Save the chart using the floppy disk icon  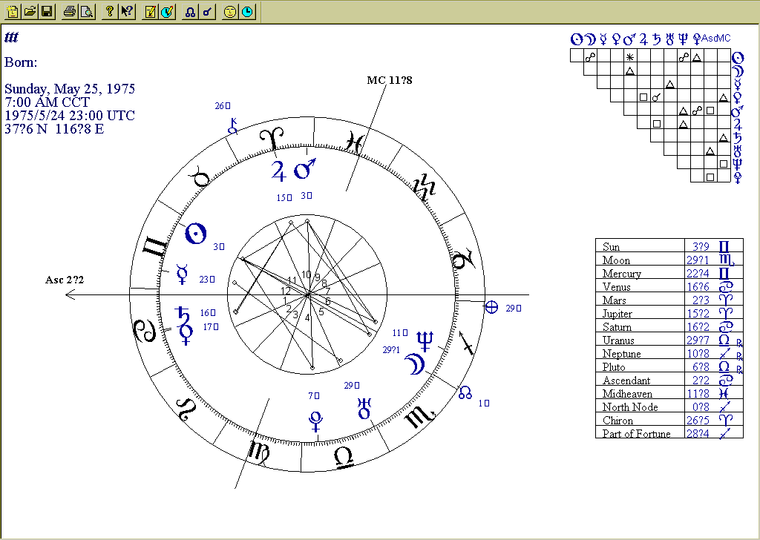click(x=46, y=12)
